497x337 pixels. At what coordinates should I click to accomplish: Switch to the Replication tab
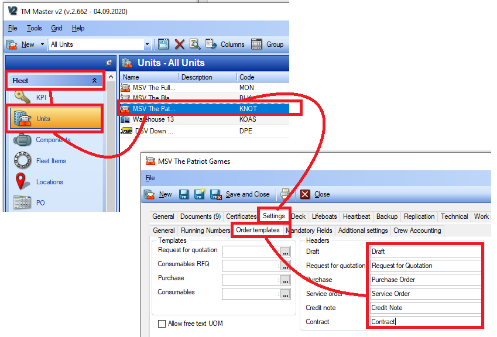[419, 216]
